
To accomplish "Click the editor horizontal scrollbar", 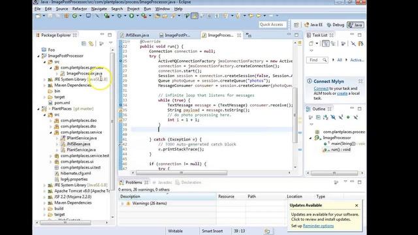I will tap(182, 173).
